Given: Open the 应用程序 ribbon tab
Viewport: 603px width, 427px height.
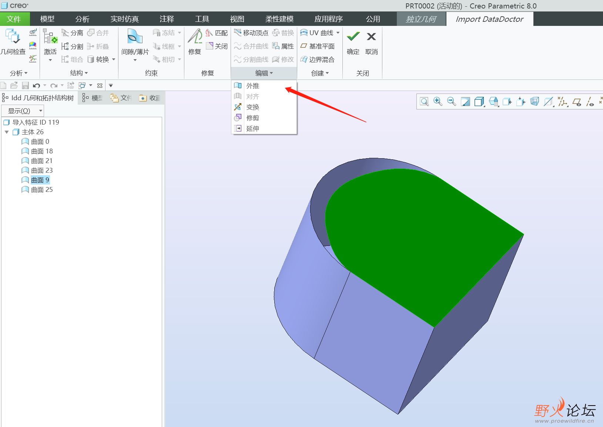Looking at the screenshot, I should 328,19.
